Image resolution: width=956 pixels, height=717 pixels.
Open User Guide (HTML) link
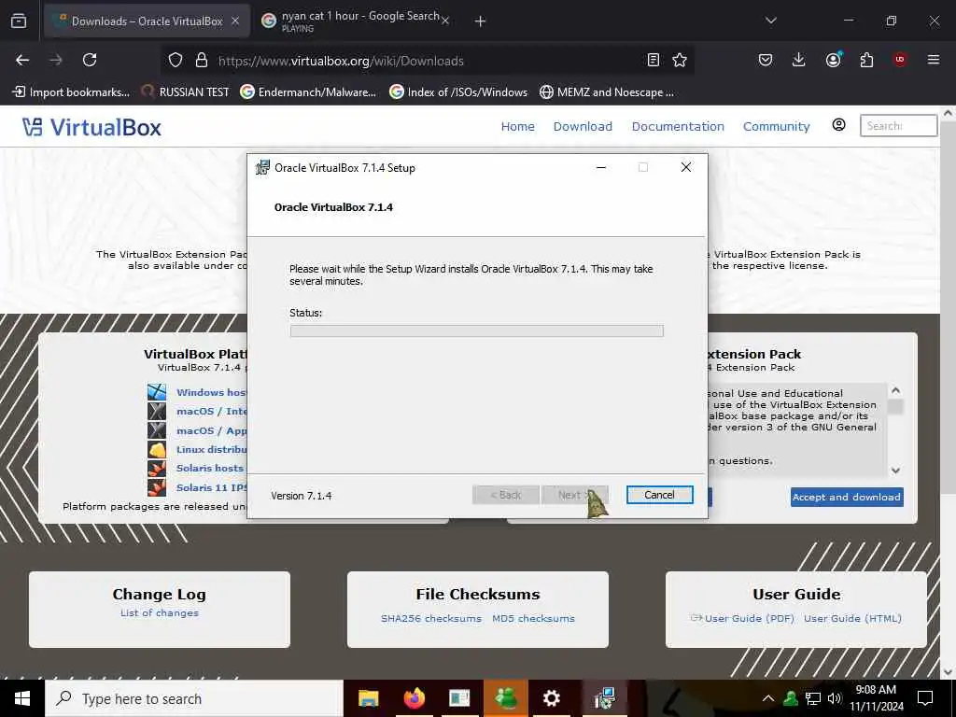pyautogui.click(x=852, y=618)
